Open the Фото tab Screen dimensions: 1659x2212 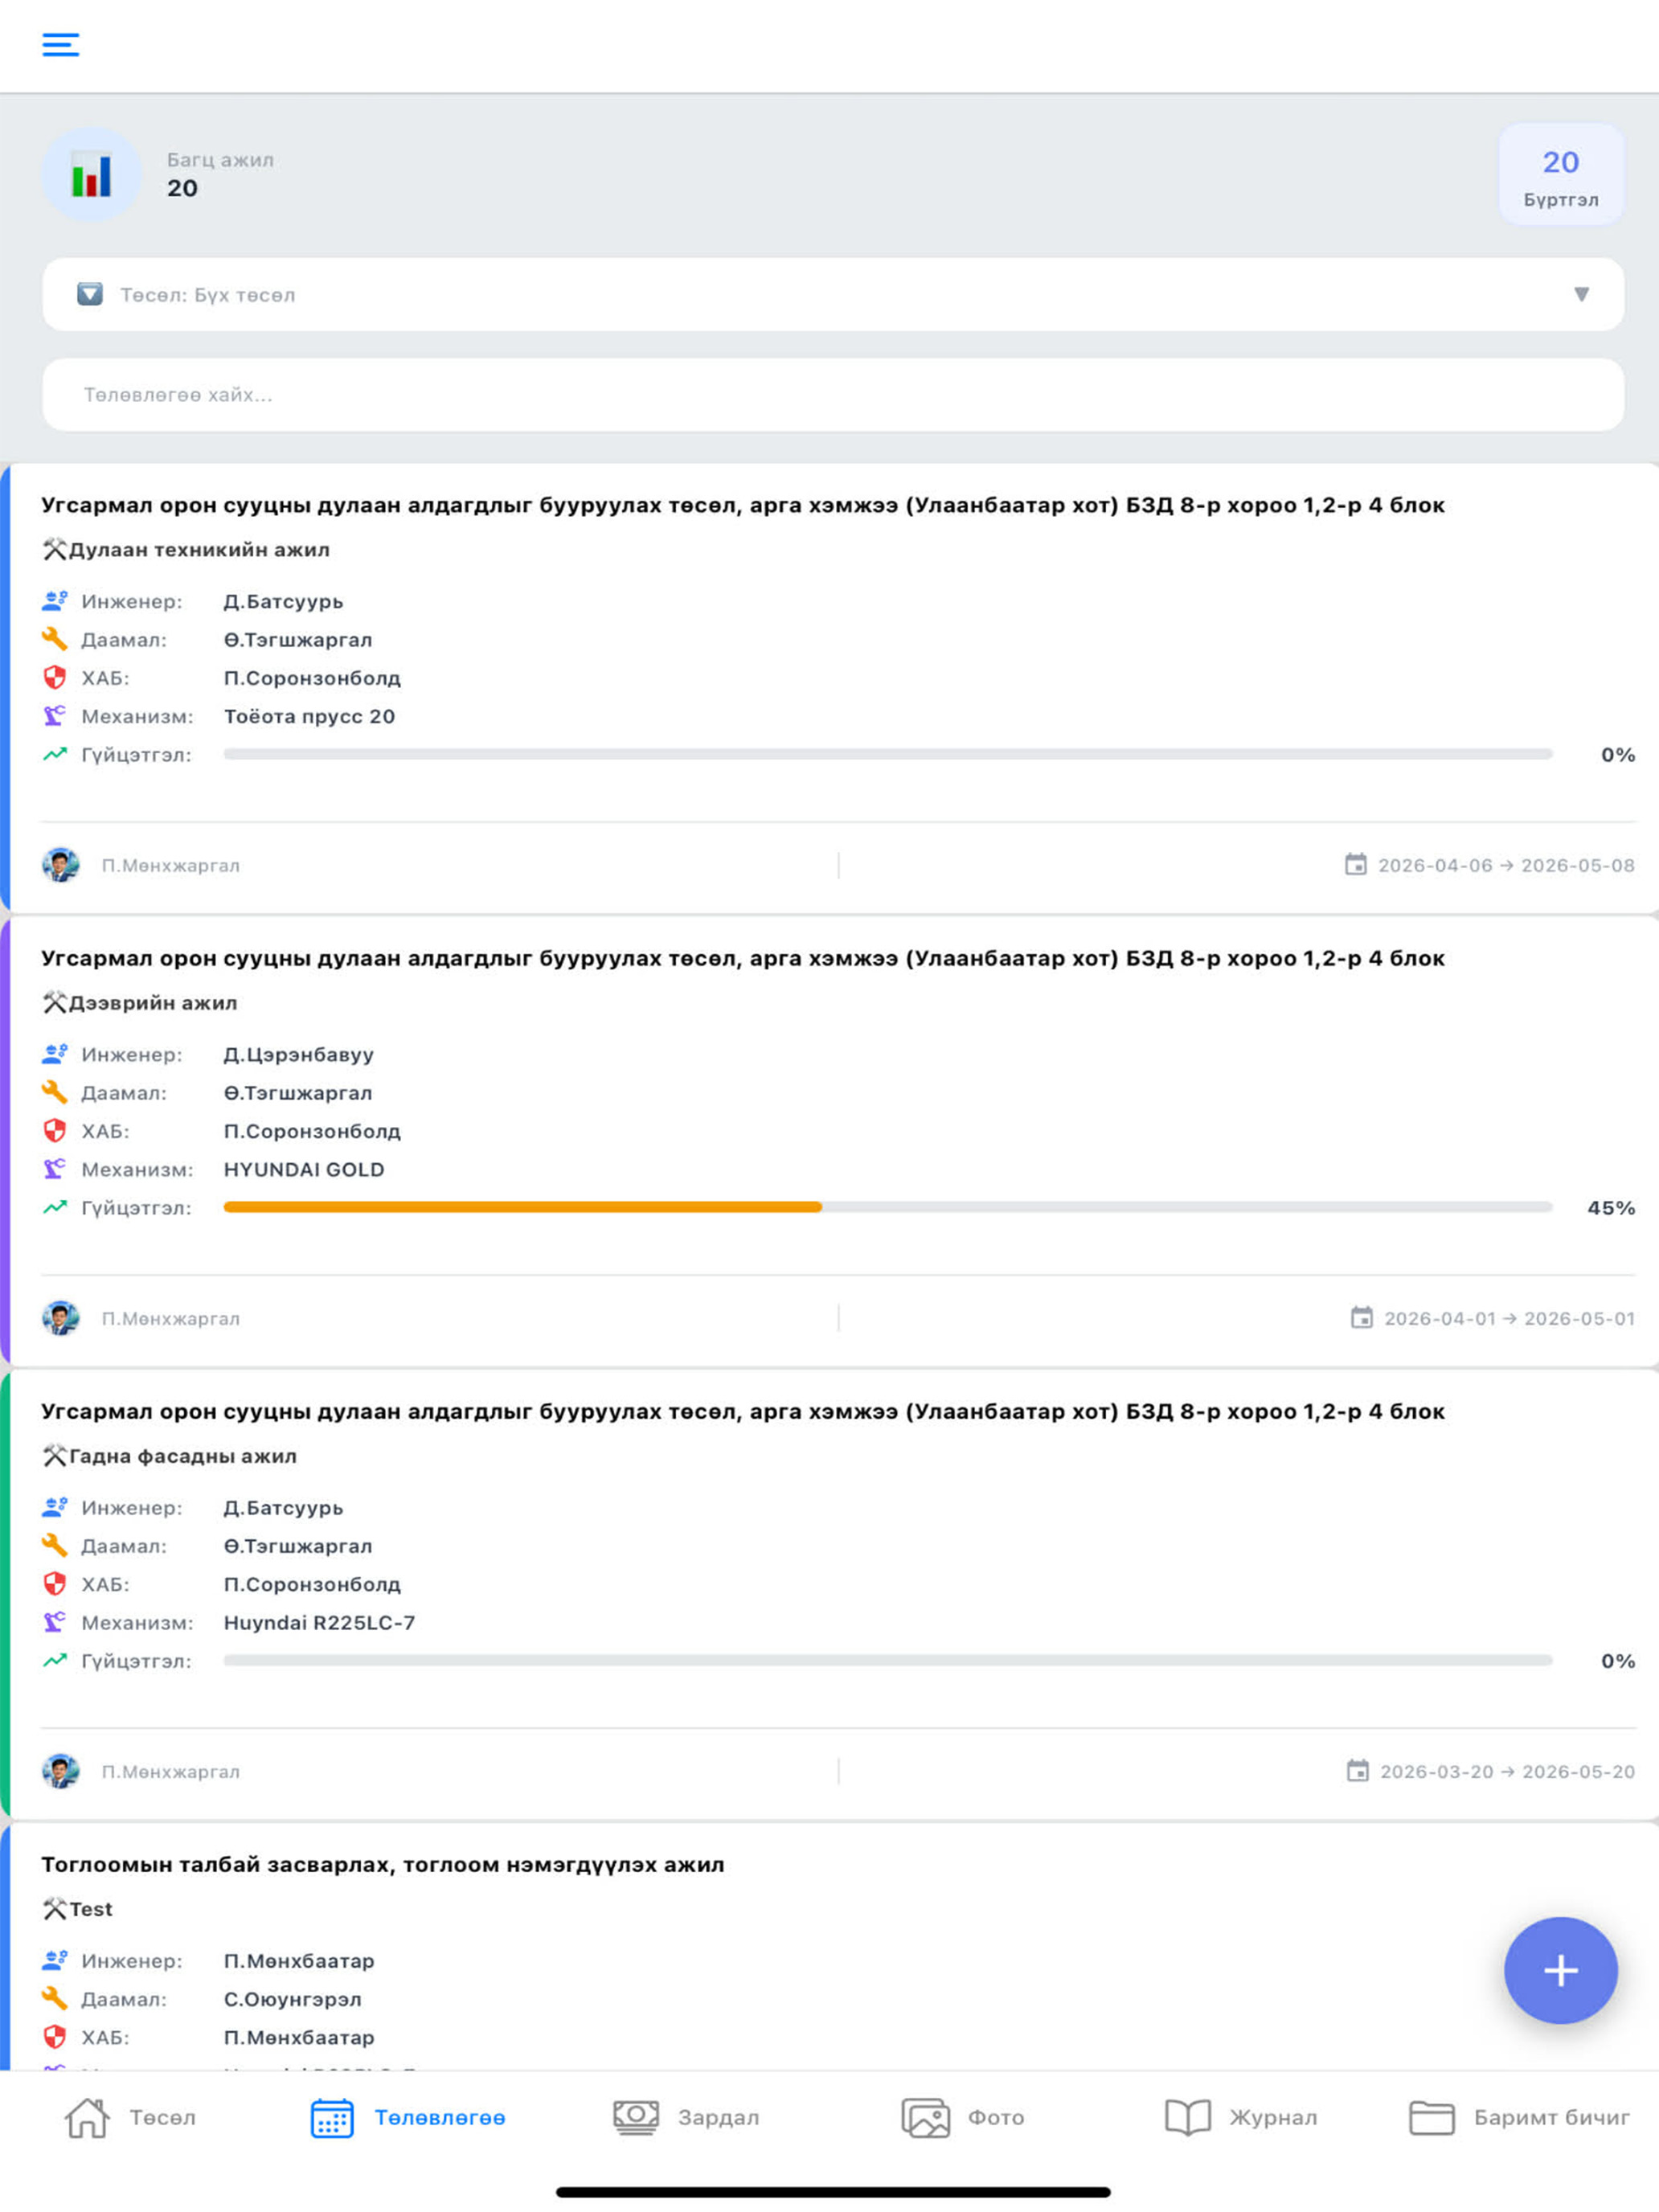coord(963,2117)
